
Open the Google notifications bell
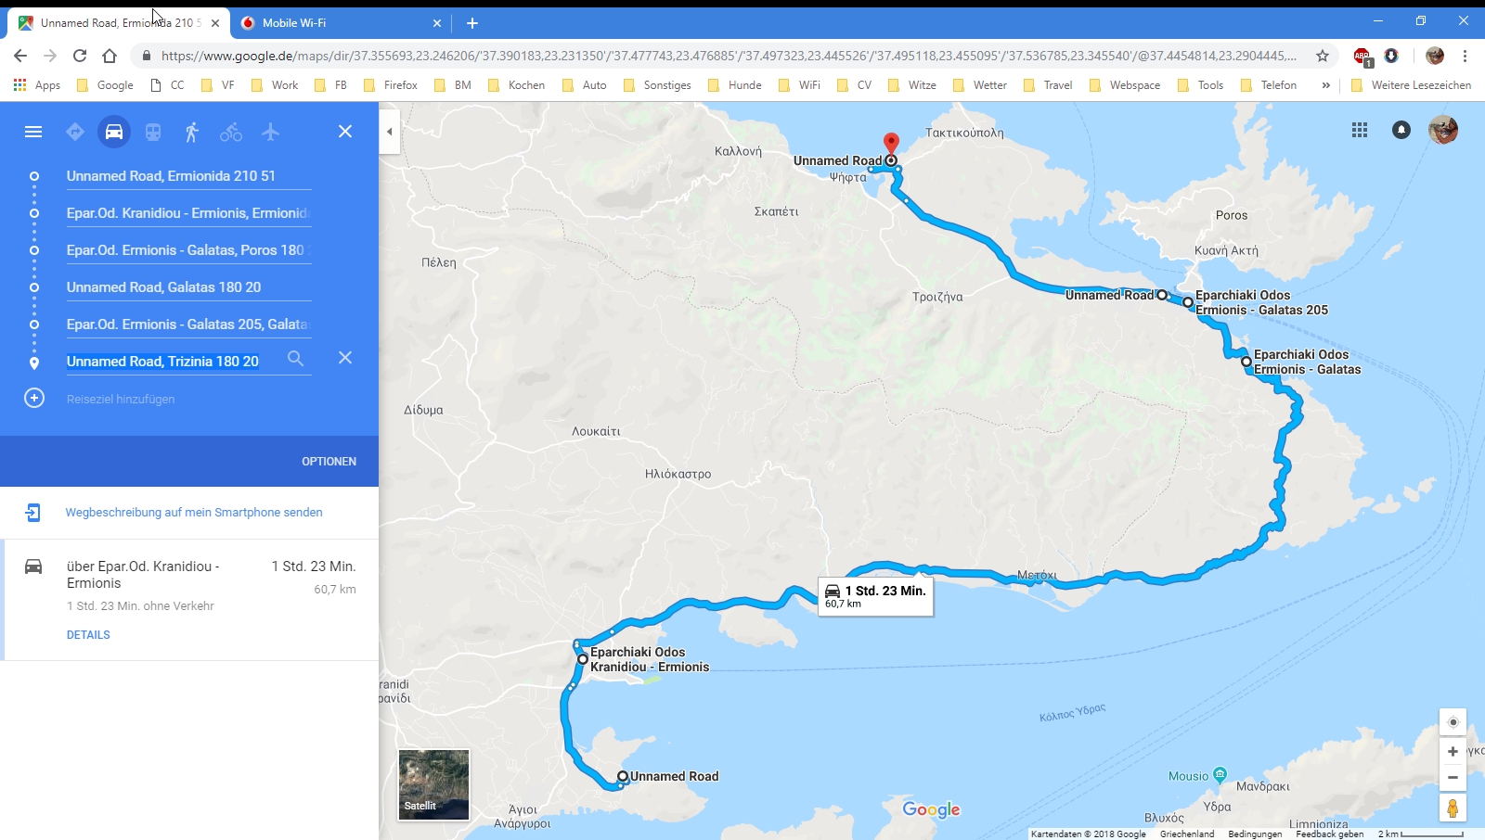pyautogui.click(x=1401, y=130)
